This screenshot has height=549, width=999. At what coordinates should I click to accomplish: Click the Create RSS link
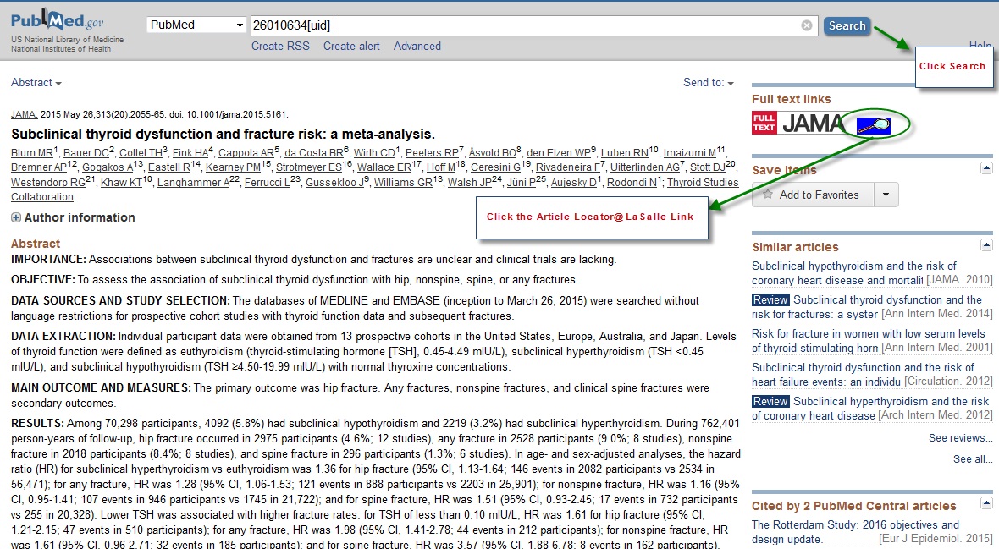279,46
